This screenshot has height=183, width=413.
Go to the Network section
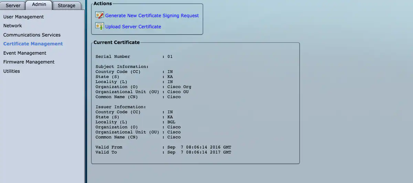click(12, 25)
